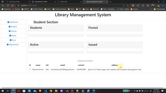The height and width of the screenshot is (93, 166).
Task: Open Others bookmarks folder
Action: click(x=71, y=9)
